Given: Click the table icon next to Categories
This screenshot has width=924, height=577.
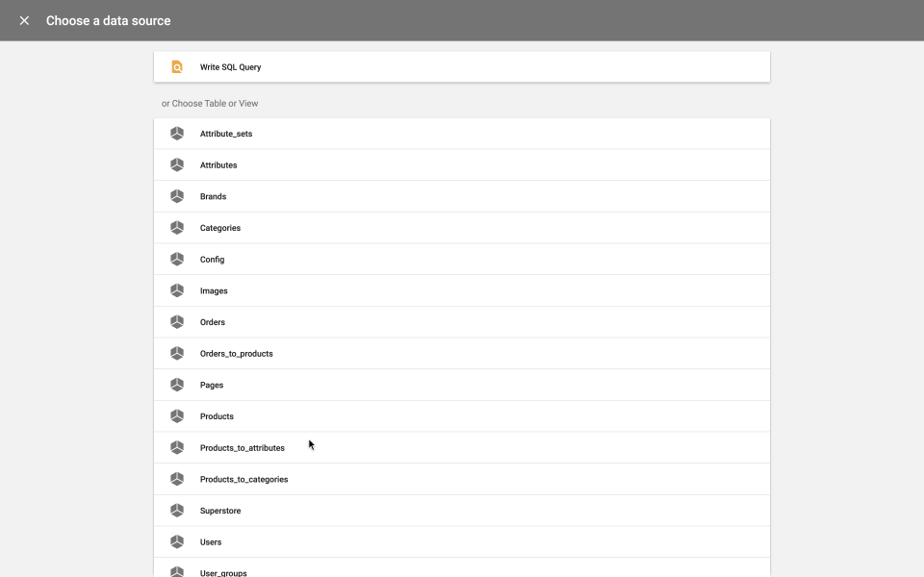Looking at the screenshot, I should [x=177, y=227].
